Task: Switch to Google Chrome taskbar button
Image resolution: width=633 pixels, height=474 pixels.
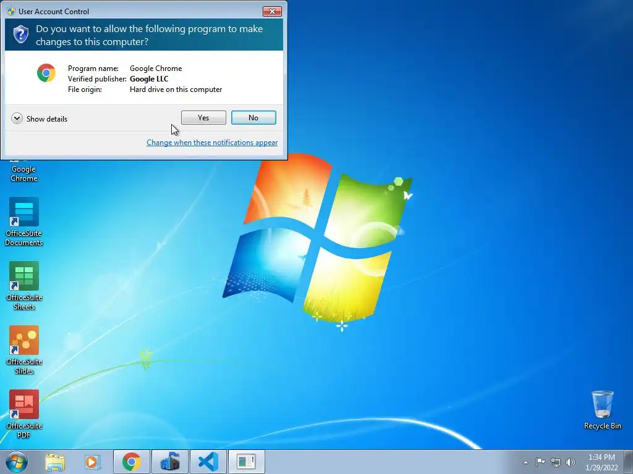Action: 132,462
